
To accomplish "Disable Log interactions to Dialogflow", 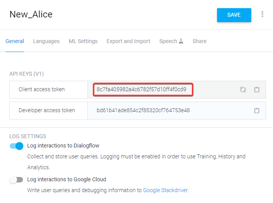I will coord(16,146).
